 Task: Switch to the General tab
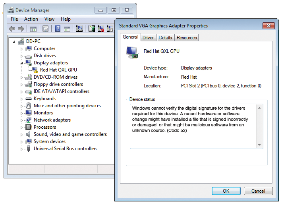click(x=130, y=37)
